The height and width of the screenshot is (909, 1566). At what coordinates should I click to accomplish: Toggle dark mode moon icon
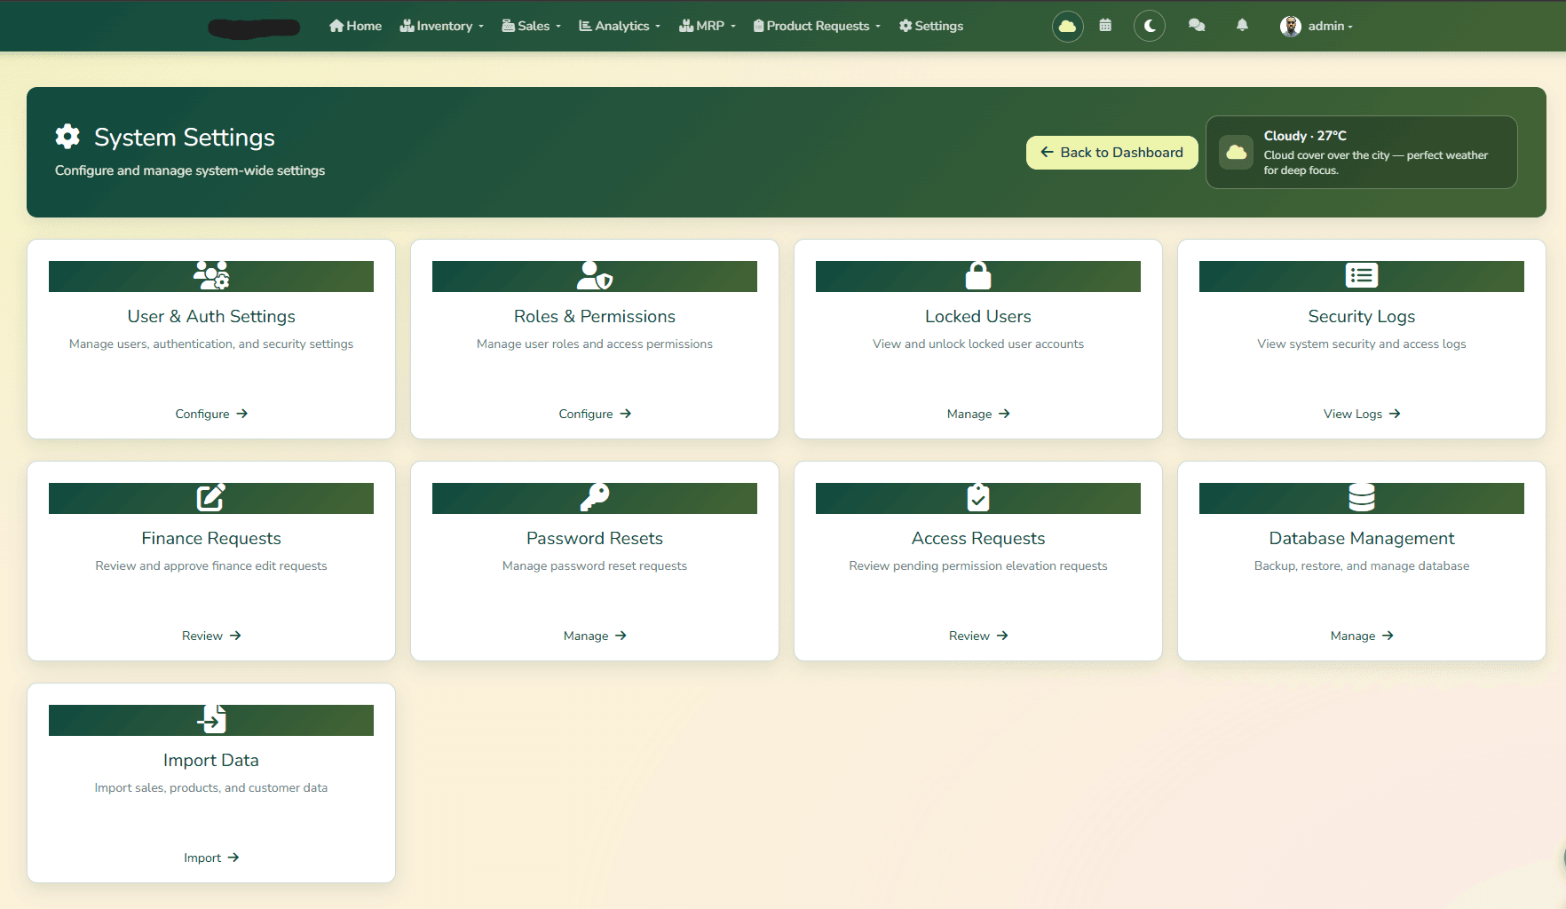point(1150,26)
